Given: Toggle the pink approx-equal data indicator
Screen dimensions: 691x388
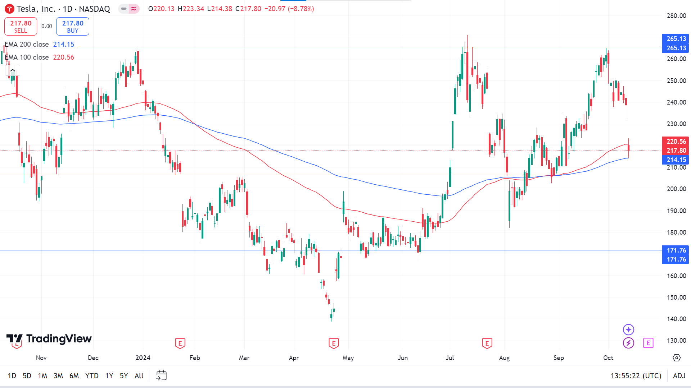Looking at the screenshot, I should click(134, 9).
